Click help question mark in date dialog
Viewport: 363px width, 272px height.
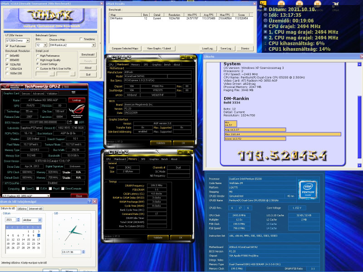pyautogui.click(x=89, y=201)
